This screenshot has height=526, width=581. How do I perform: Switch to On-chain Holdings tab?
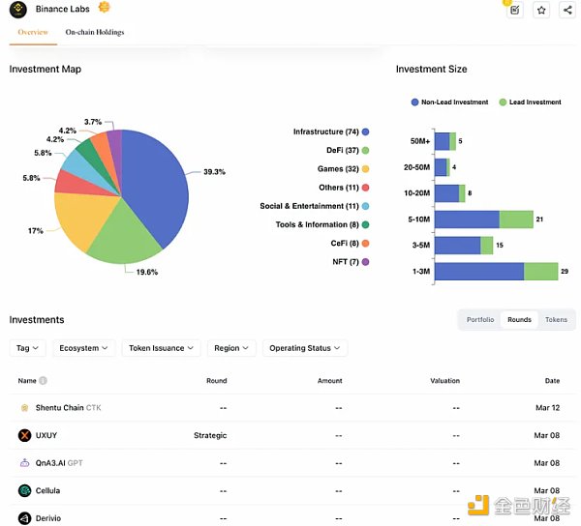95,32
